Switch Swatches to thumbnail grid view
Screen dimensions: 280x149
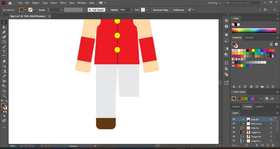pyautogui.click(x=276, y=44)
